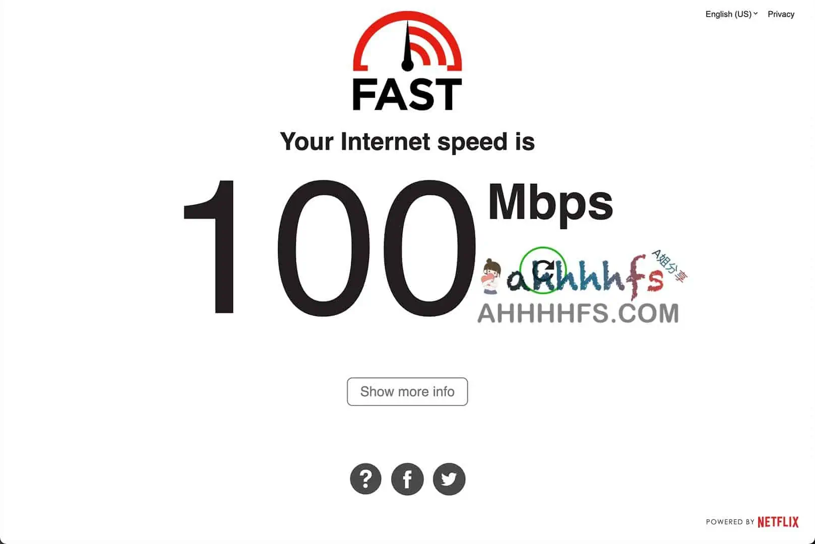This screenshot has width=815, height=544.
Task: Click the "Your Internet speed is" heading
Action: [407, 142]
